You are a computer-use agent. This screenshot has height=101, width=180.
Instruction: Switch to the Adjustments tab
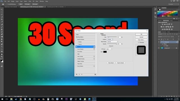[166, 20]
